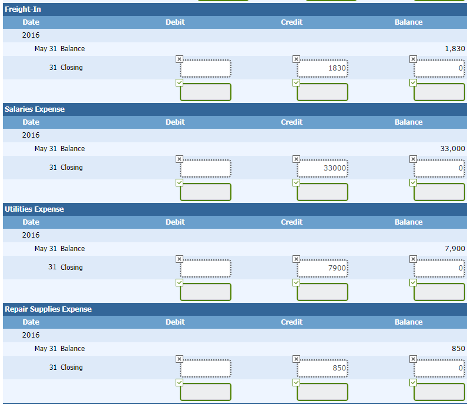This screenshot has width=467, height=404.
Task: Click the X mark icon on Repair Supplies debit field
Action: (x=179, y=359)
